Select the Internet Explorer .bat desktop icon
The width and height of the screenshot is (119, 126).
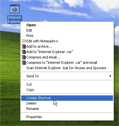[x=15, y=9]
